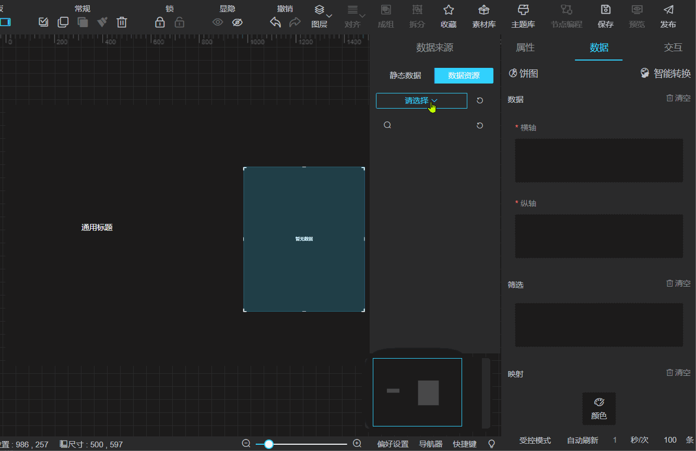Viewport: 696px width, 451px height.
Task: Click the 横轴 field drop area
Action: [599, 160]
